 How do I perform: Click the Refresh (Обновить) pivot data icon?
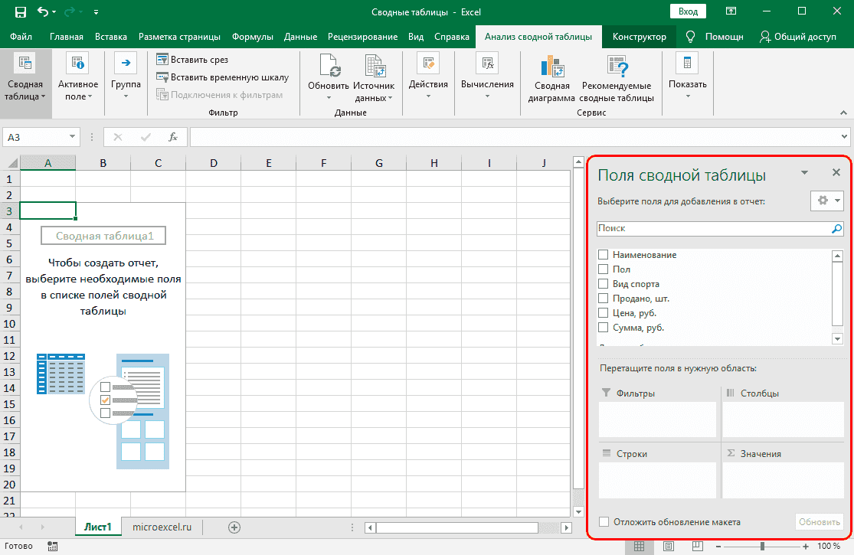click(329, 68)
